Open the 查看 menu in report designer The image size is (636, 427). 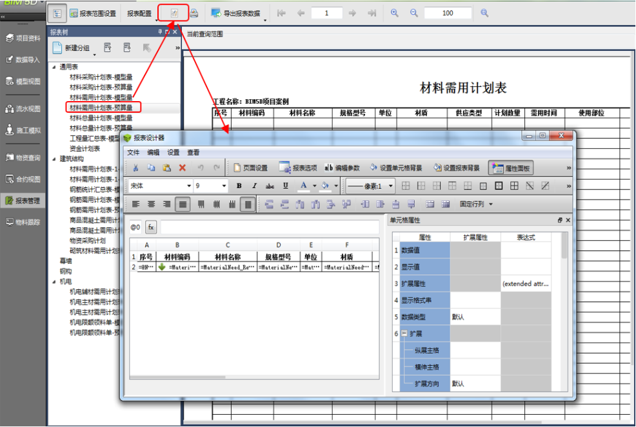pos(193,153)
